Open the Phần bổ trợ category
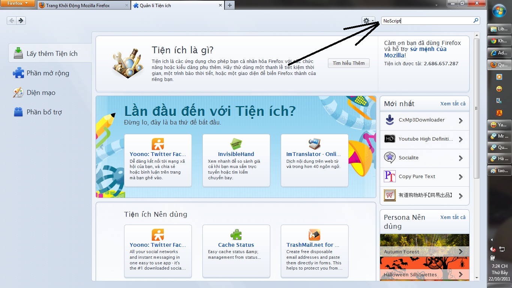Viewport: 512px width, 288px height. pos(50,112)
